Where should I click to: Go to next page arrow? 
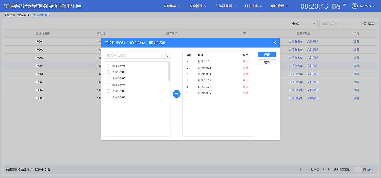324,169
